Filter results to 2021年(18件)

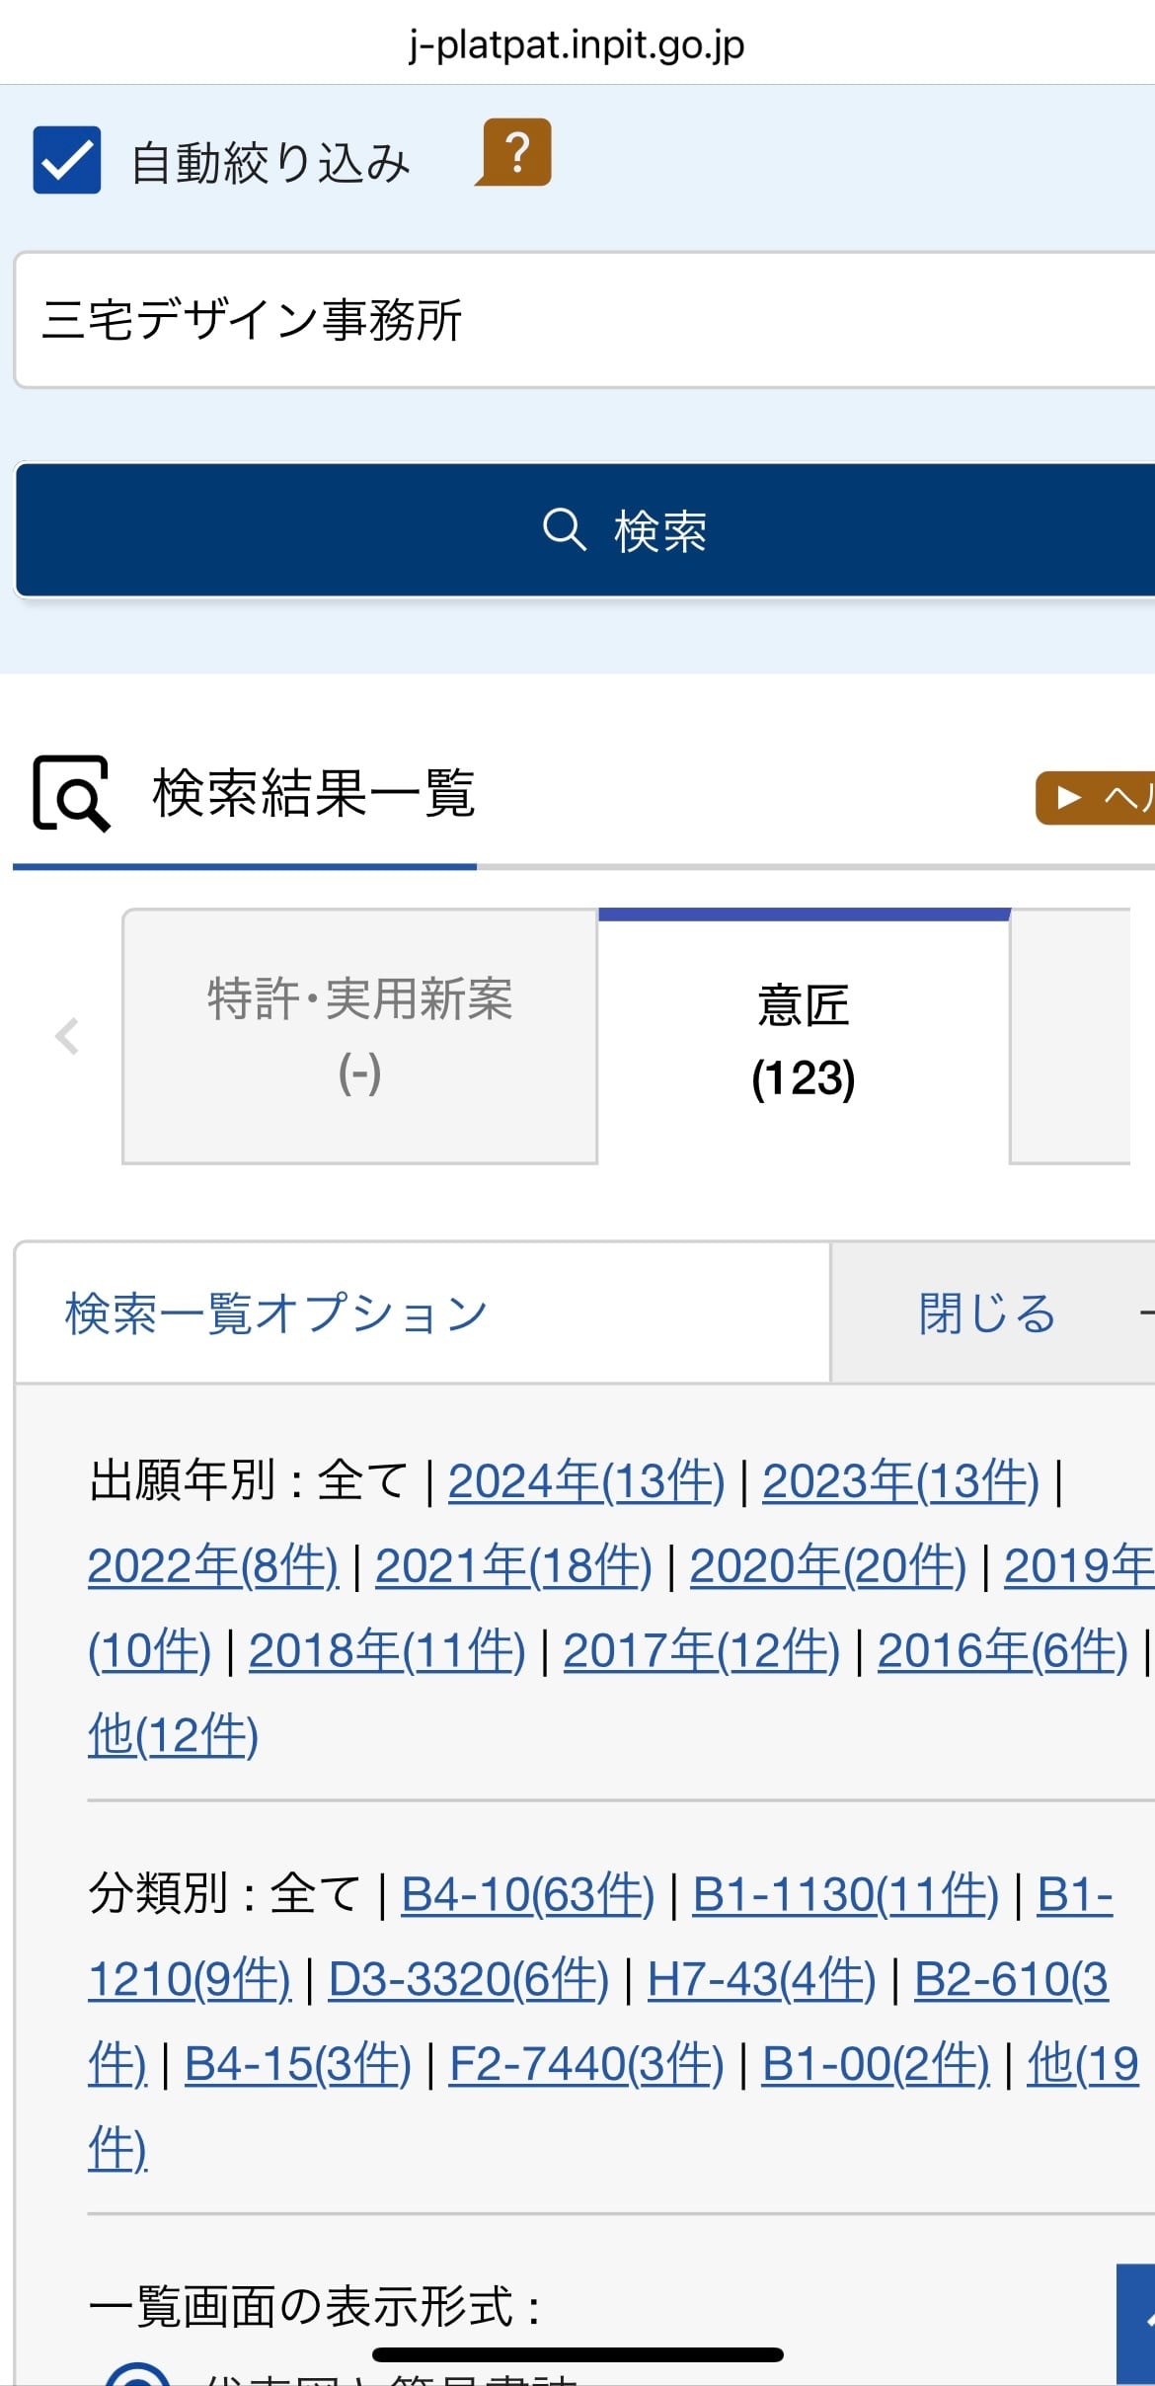point(513,1566)
